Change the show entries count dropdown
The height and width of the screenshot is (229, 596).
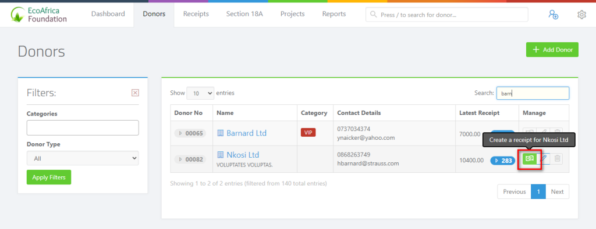(200, 93)
